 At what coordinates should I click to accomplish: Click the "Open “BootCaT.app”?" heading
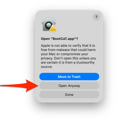(x=60, y=39)
